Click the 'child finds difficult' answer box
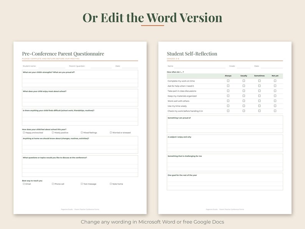The image size is (305, 229). coord(80,117)
